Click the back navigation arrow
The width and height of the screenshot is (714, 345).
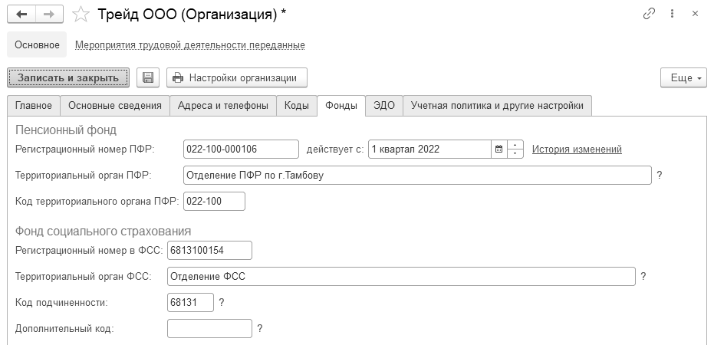(x=21, y=14)
